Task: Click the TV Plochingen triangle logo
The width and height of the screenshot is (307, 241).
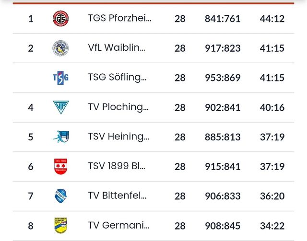Action: coord(60,107)
